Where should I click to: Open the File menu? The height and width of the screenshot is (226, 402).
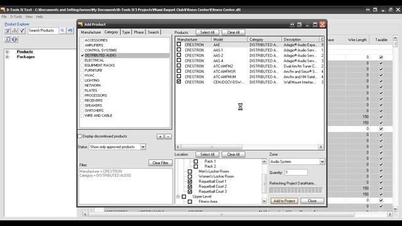pos(4,17)
